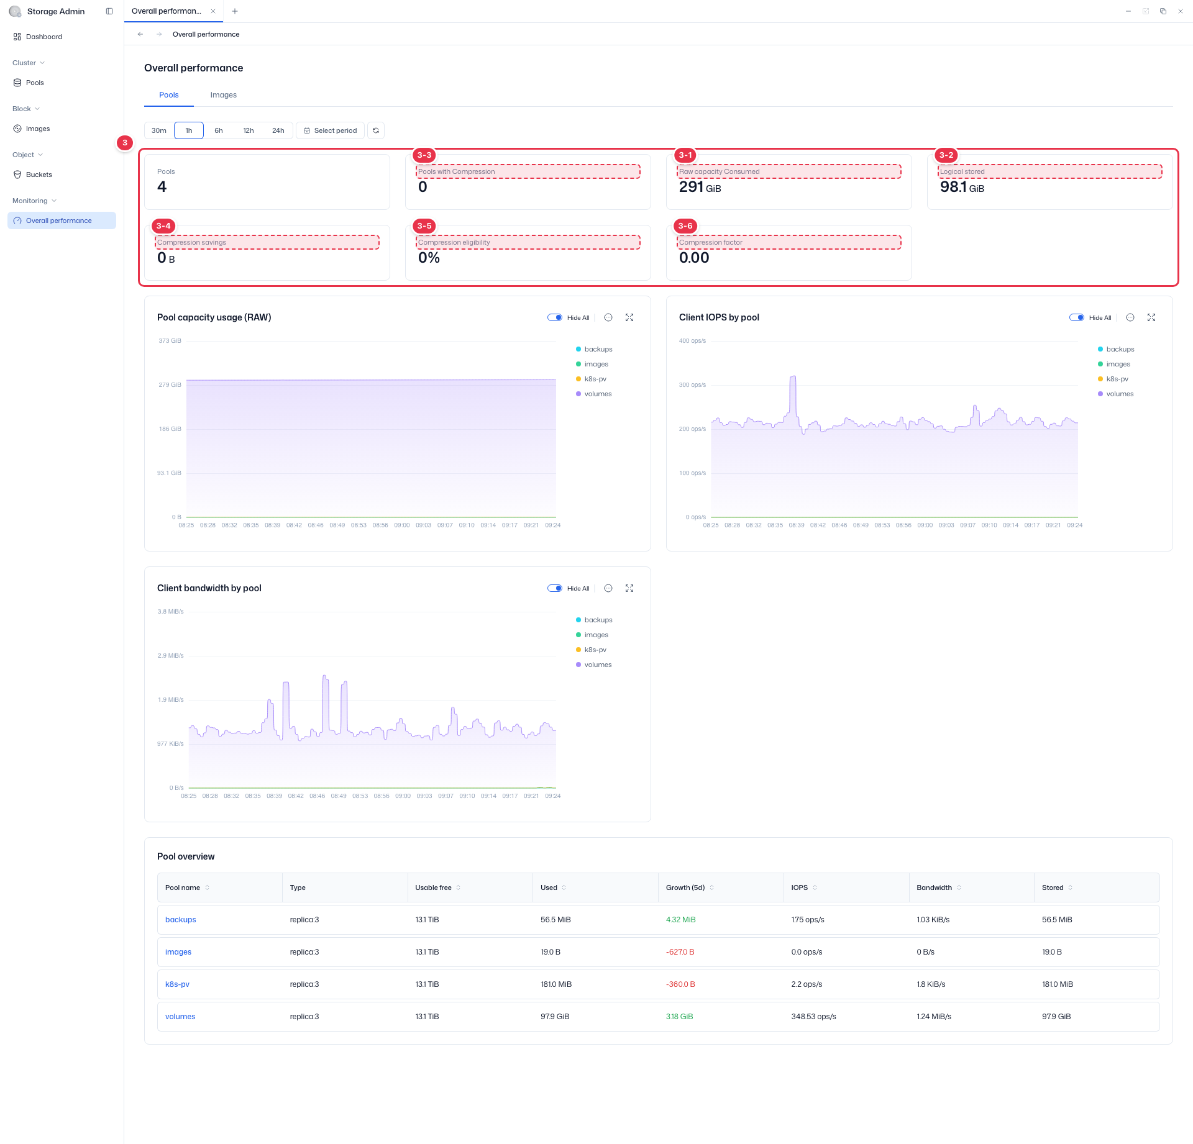Select the Pools tab
1193x1144 pixels.
point(169,95)
